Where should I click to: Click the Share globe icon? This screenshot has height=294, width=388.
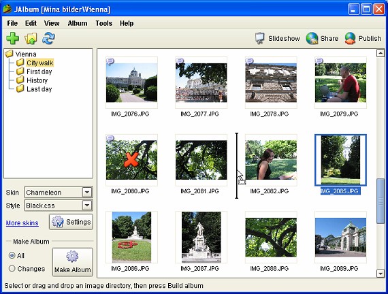tap(312, 38)
